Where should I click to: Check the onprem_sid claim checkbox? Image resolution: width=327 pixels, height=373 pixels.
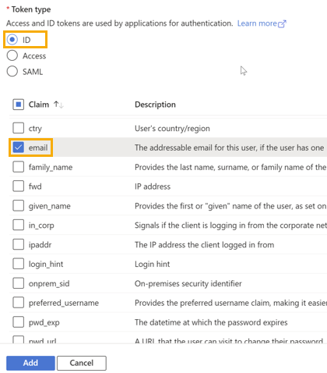click(18, 283)
